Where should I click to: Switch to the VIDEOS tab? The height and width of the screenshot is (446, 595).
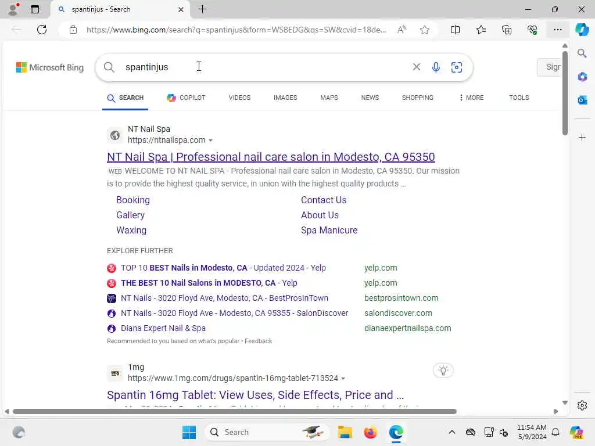pos(239,98)
